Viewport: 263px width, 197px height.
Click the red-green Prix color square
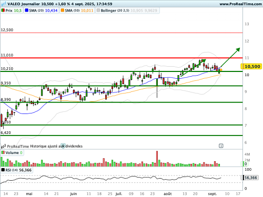[3, 11]
